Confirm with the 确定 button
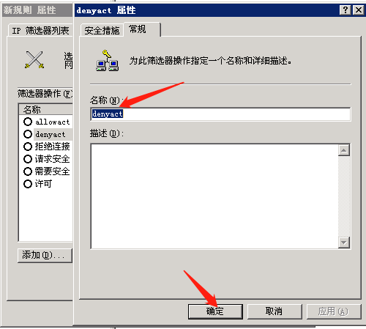 (215, 311)
